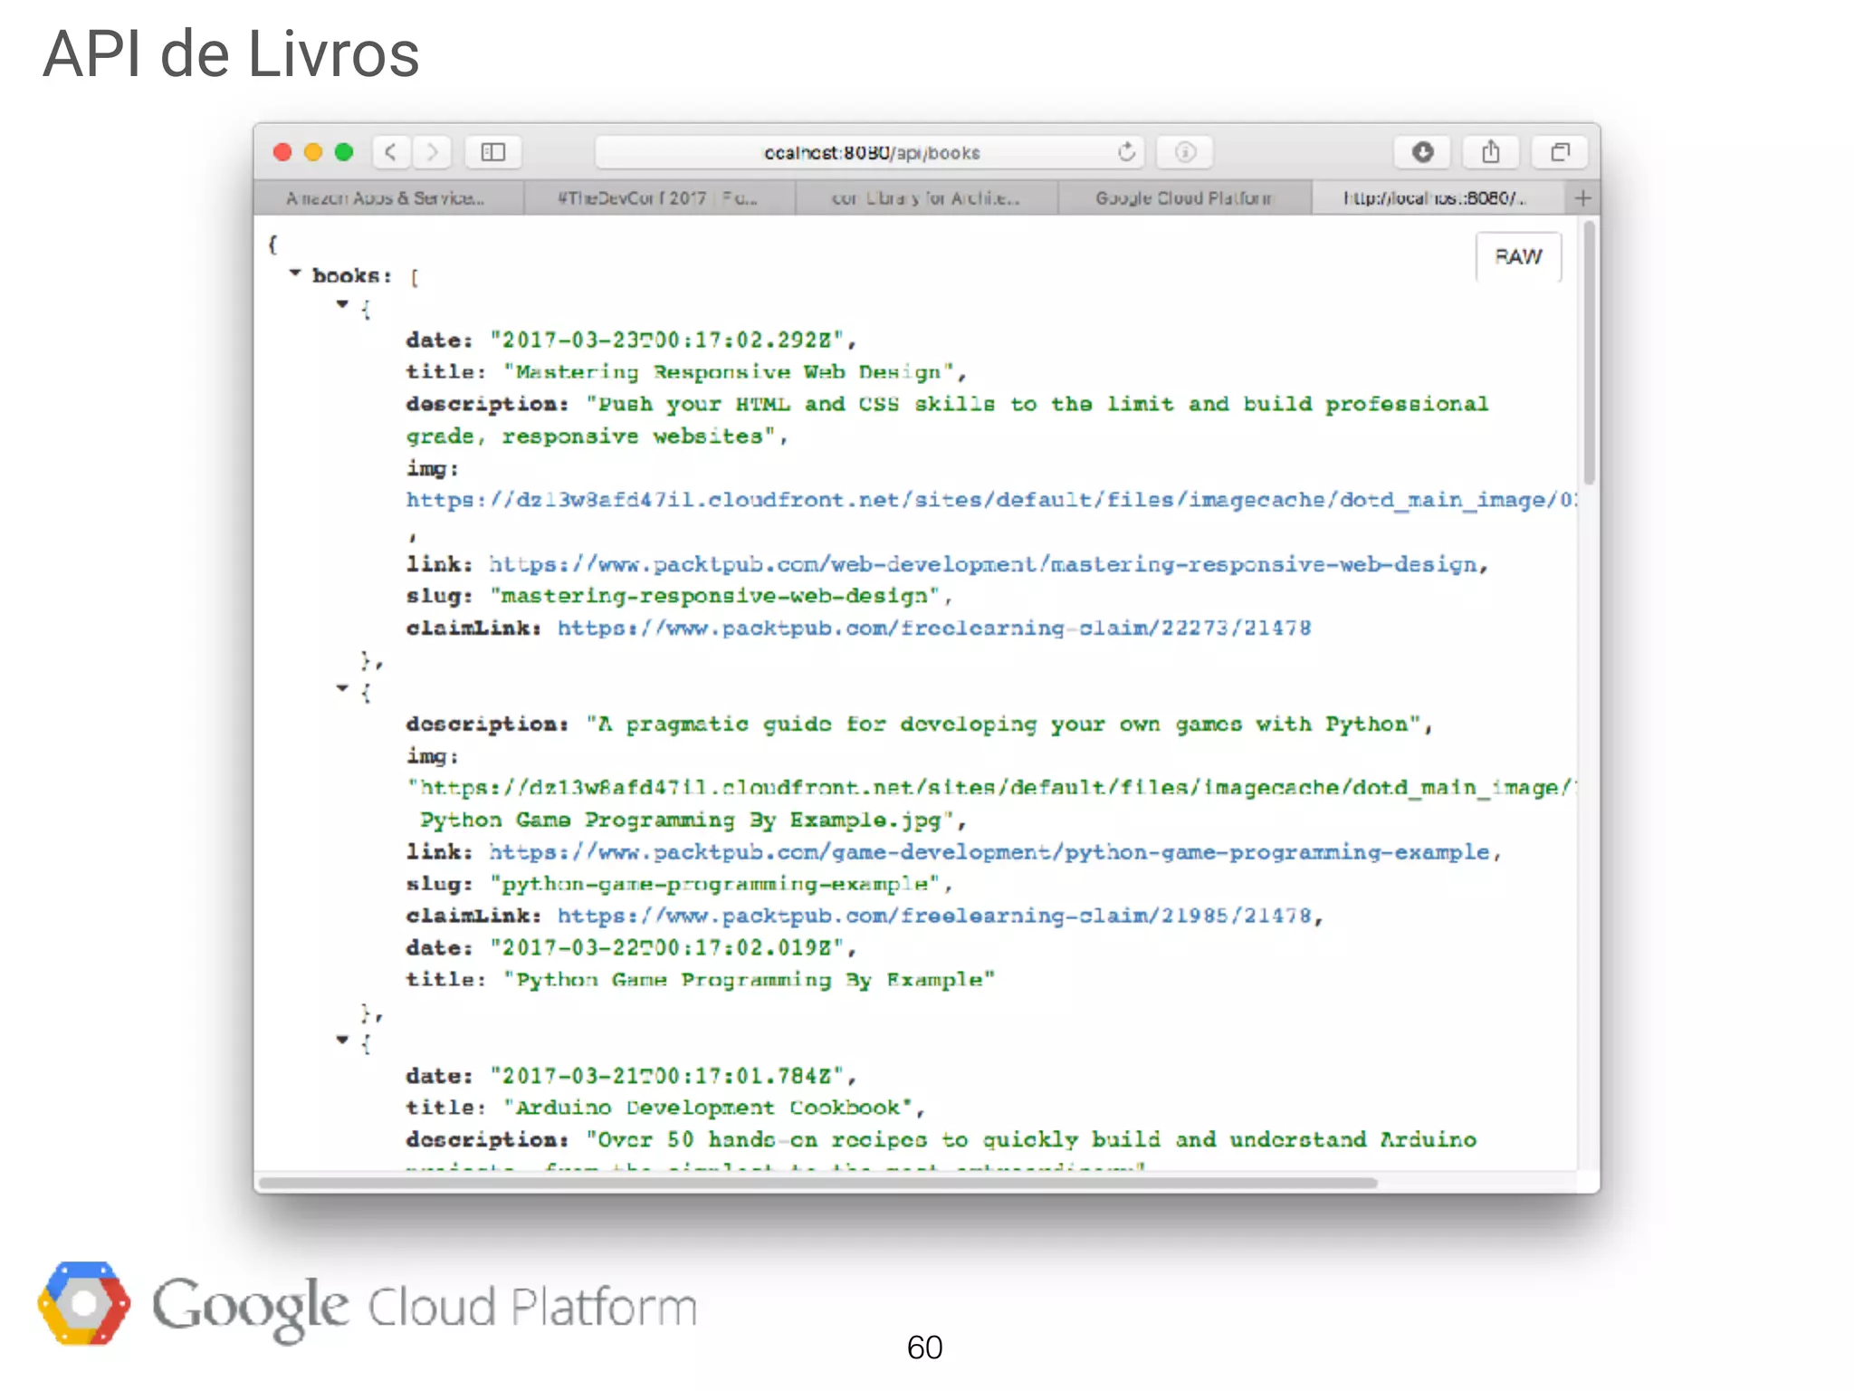Click the Share icon in the toolbar
The width and height of the screenshot is (1854, 1391).
[x=1491, y=152]
